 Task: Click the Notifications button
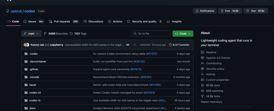pyautogui.click(x=205, y=11)
